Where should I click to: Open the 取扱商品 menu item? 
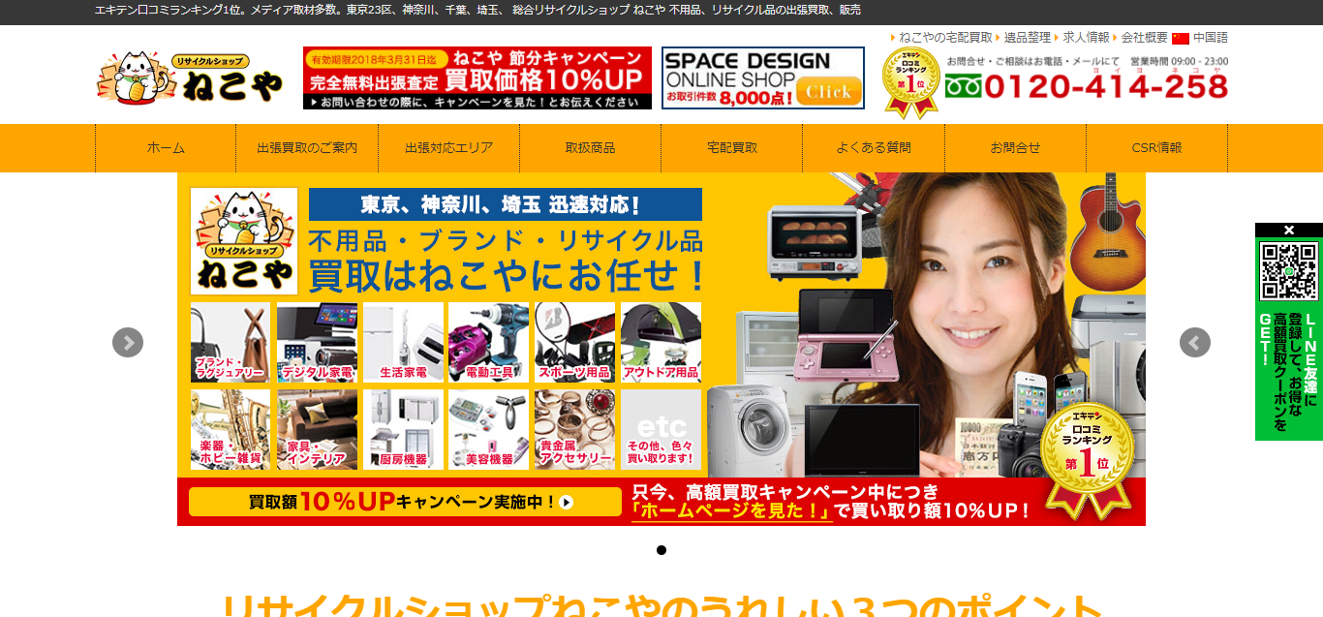[590, 148]
